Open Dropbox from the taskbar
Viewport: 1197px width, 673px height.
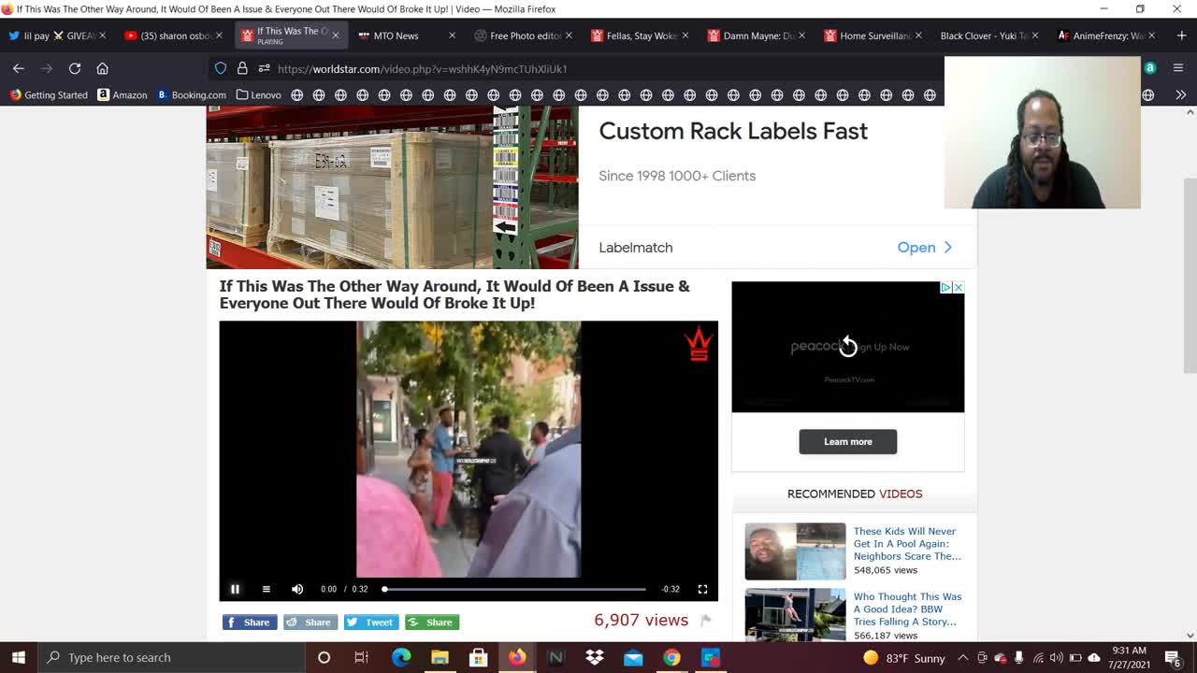(594, 657)
